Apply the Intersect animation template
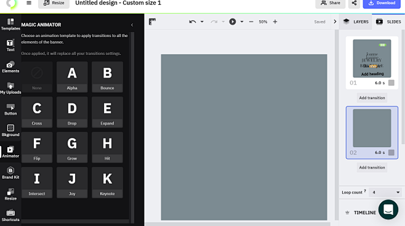Viewport: 405px width, 226px height. 37,182
